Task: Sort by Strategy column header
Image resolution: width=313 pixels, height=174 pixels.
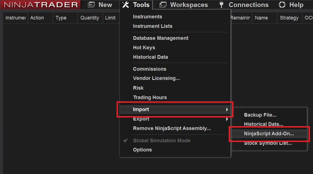Action: 290,18
